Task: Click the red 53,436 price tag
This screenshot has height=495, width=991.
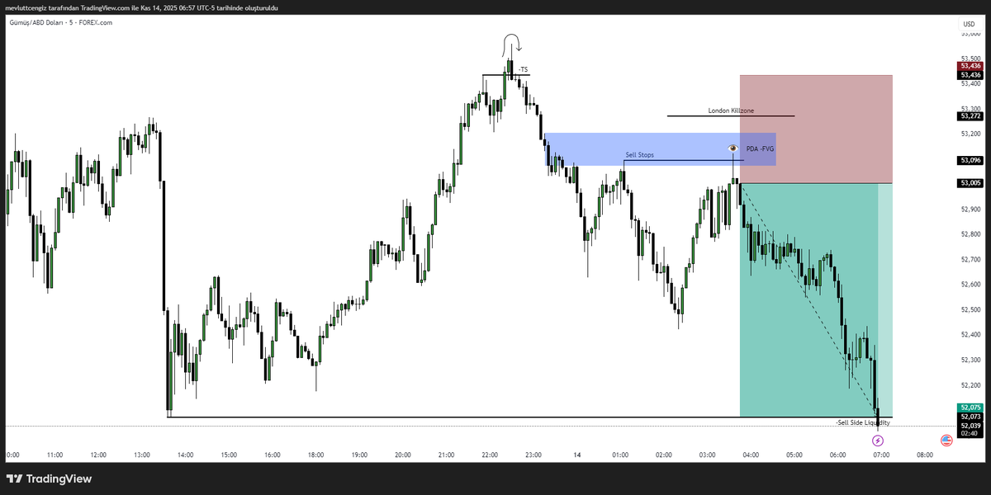Action: coord(970,65)
